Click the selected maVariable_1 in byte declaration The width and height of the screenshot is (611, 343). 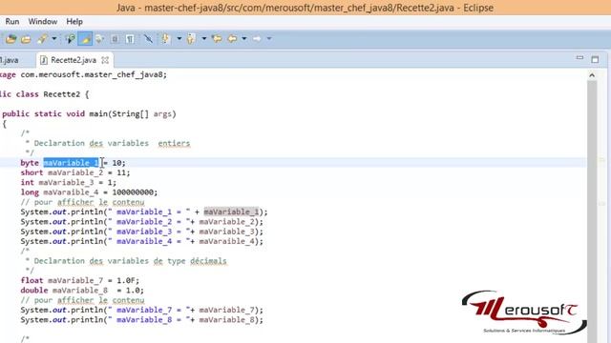click(x=71, y=163)
